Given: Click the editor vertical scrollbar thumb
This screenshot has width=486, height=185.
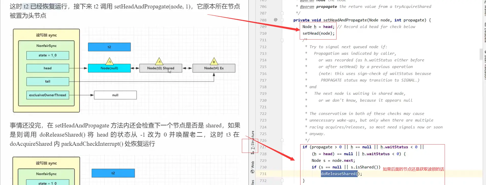Looking at the screenshot, I should click(481, 54).
